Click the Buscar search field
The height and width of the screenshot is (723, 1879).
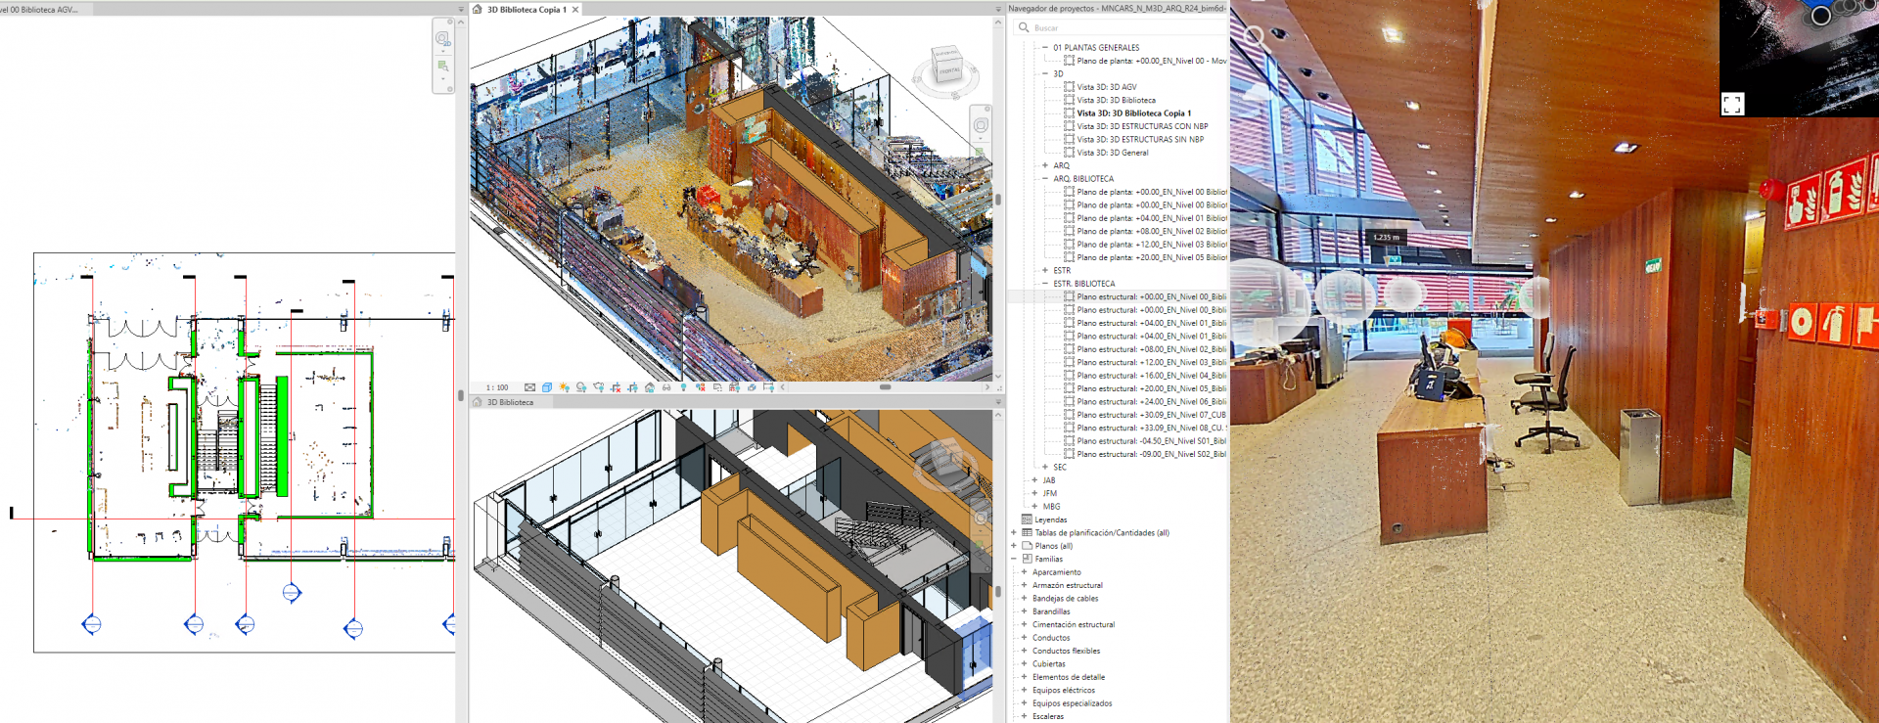point(1116,27)
